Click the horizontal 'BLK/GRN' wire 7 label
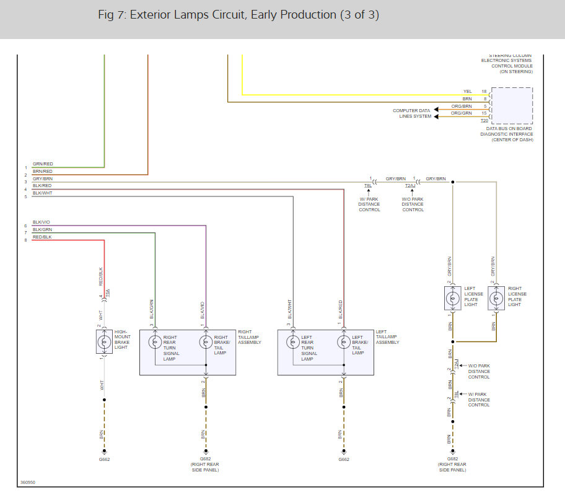The image size is (565, 500). (x=43, y=230)
